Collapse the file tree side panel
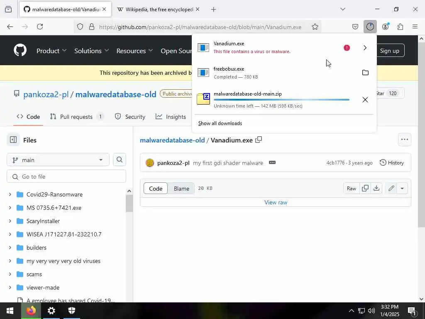Viewport: 425px width, 319px height. pos(13,140)
